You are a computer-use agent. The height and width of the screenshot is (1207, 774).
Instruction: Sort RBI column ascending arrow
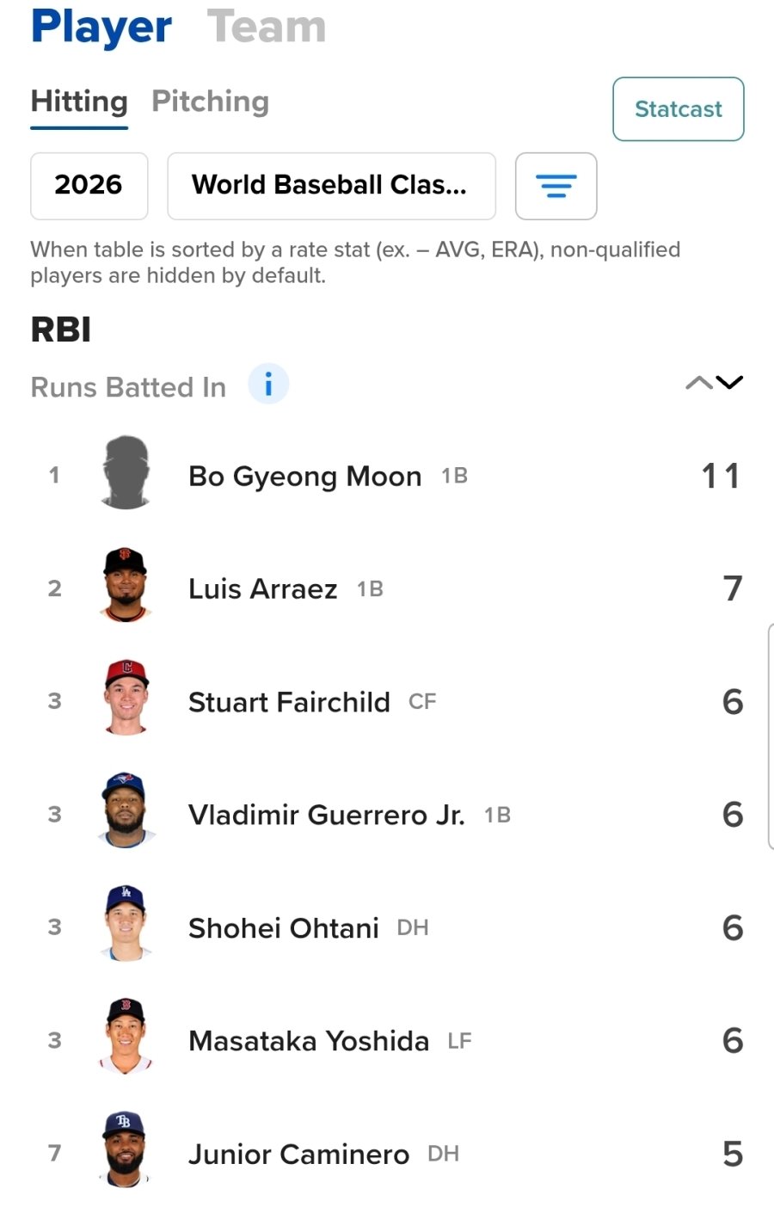698,383
